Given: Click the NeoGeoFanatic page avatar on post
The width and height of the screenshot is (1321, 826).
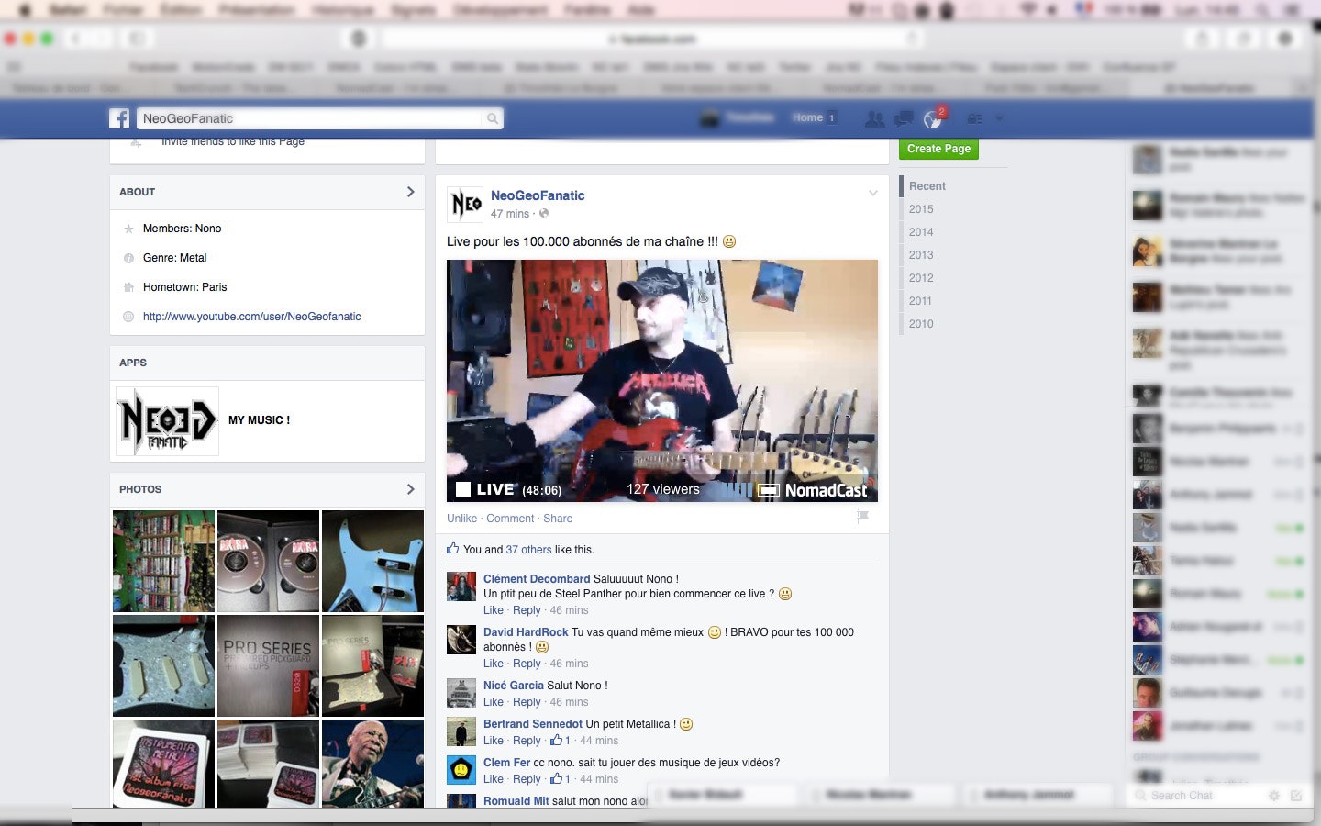Looking at the screenshot, I should coord(465,204).
